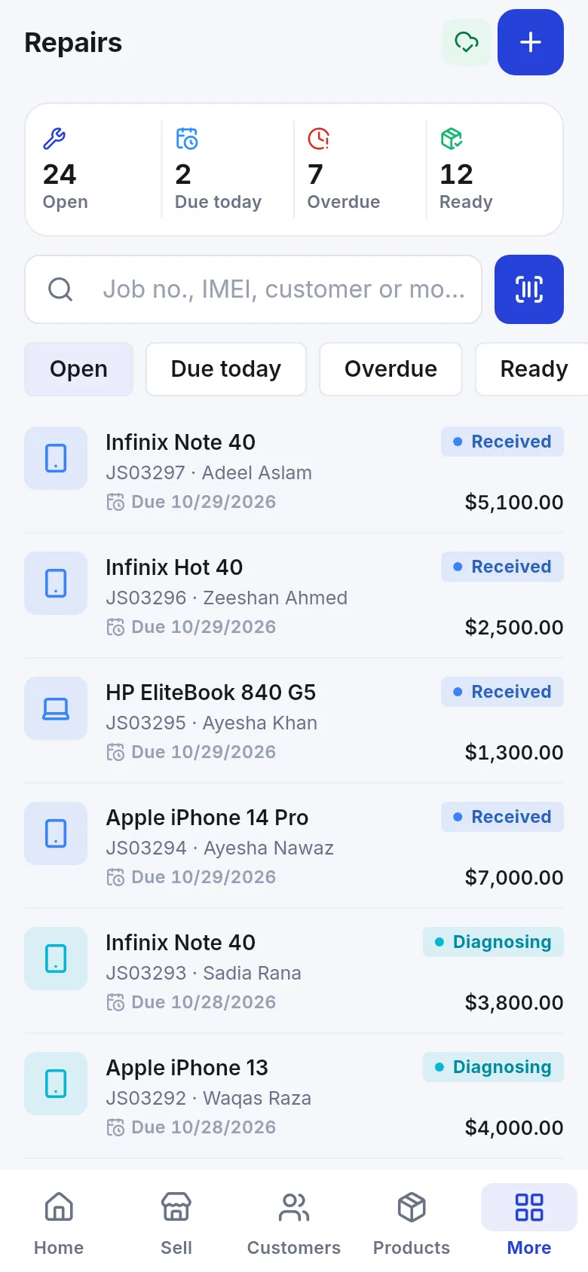This screenshot has height=1272, width=588.
Task: Tap the teal phone icon for iPhone 13
Action: click(x=56, y=1084)
